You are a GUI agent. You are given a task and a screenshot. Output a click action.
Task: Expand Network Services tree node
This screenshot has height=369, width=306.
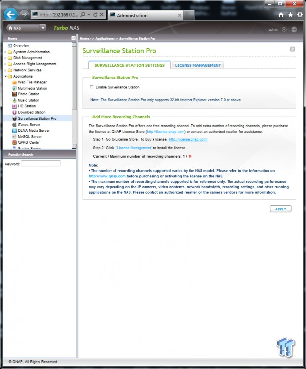coord(5,70)
